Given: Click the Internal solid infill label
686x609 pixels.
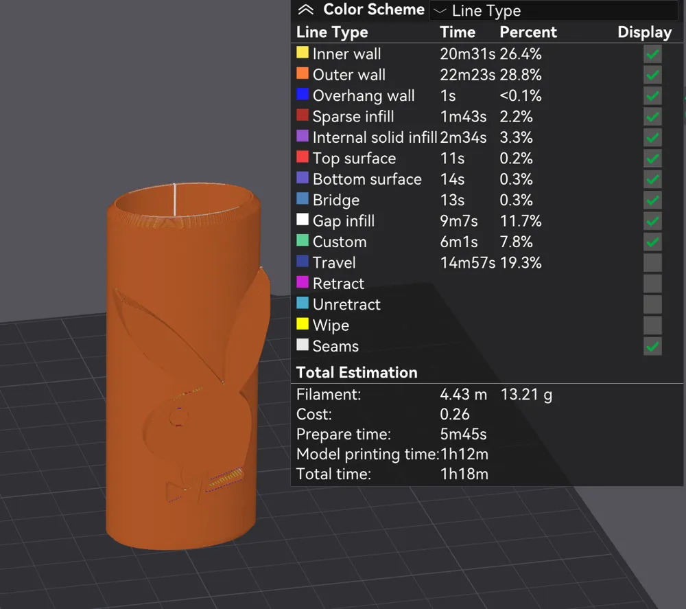Looking at the screenshot, I should [x=375, y=137].
